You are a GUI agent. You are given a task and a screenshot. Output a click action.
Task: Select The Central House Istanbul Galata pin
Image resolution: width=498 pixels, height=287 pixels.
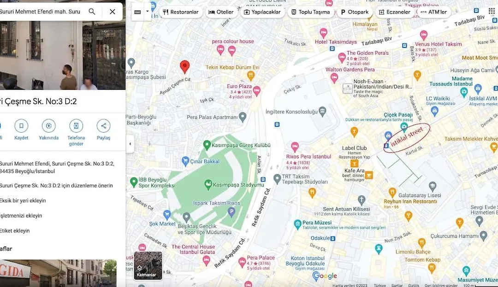(x=206, y=261)
